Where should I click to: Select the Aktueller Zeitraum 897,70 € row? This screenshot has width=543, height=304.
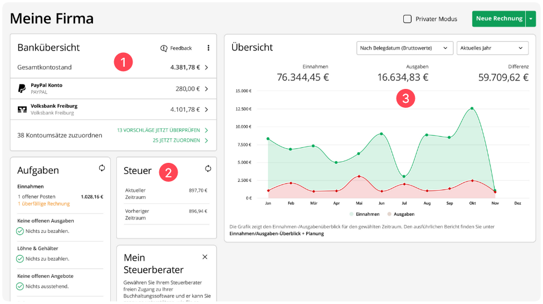coord(167,194)
